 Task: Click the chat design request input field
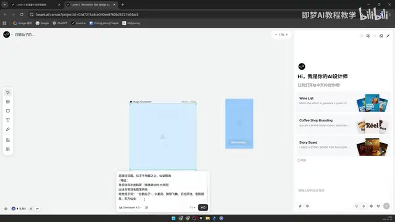coord(343,191)
